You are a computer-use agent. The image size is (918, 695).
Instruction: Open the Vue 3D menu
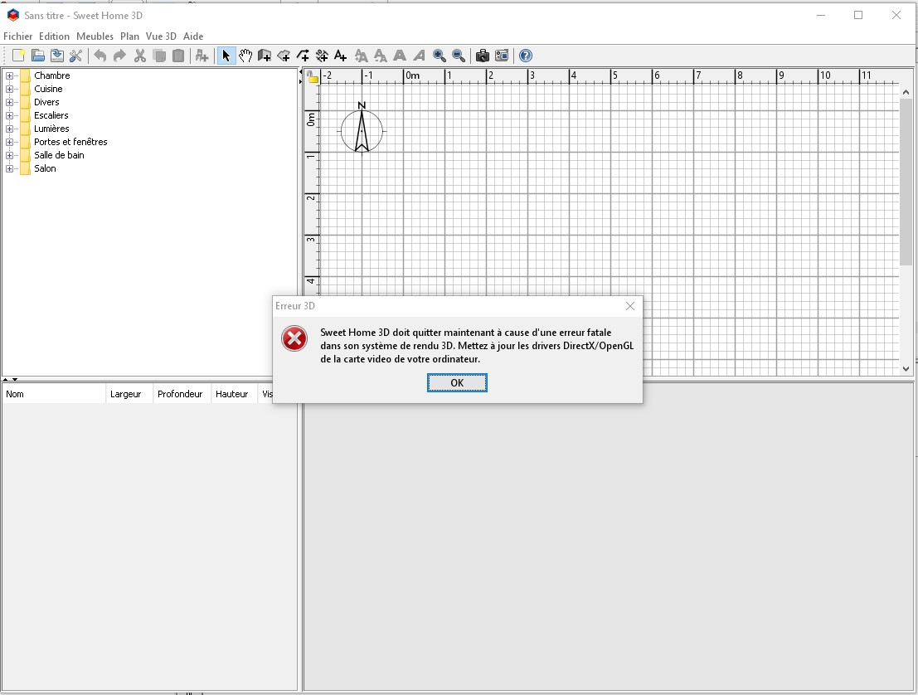(x=161, y=36)
